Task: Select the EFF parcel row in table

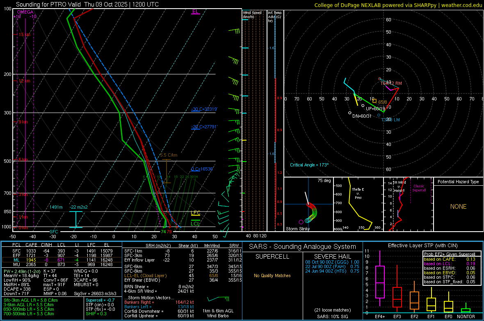Action: point(62,255)
